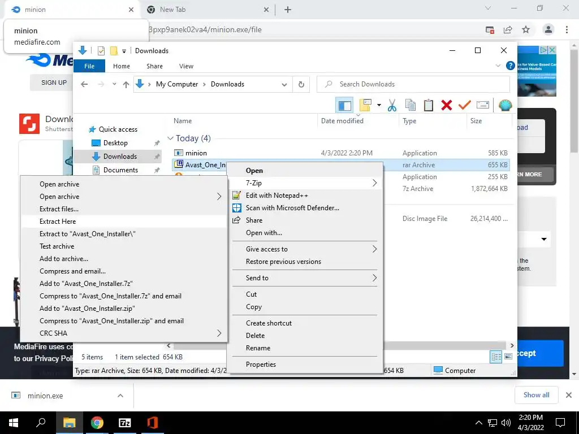This screenshot has height=434, width=579.
Task: Choose Share in the context menu
Action: tap(305, 220)
